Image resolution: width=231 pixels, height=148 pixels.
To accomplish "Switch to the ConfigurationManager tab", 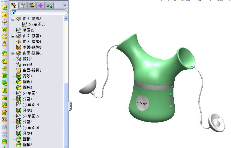I will (31, 6).
